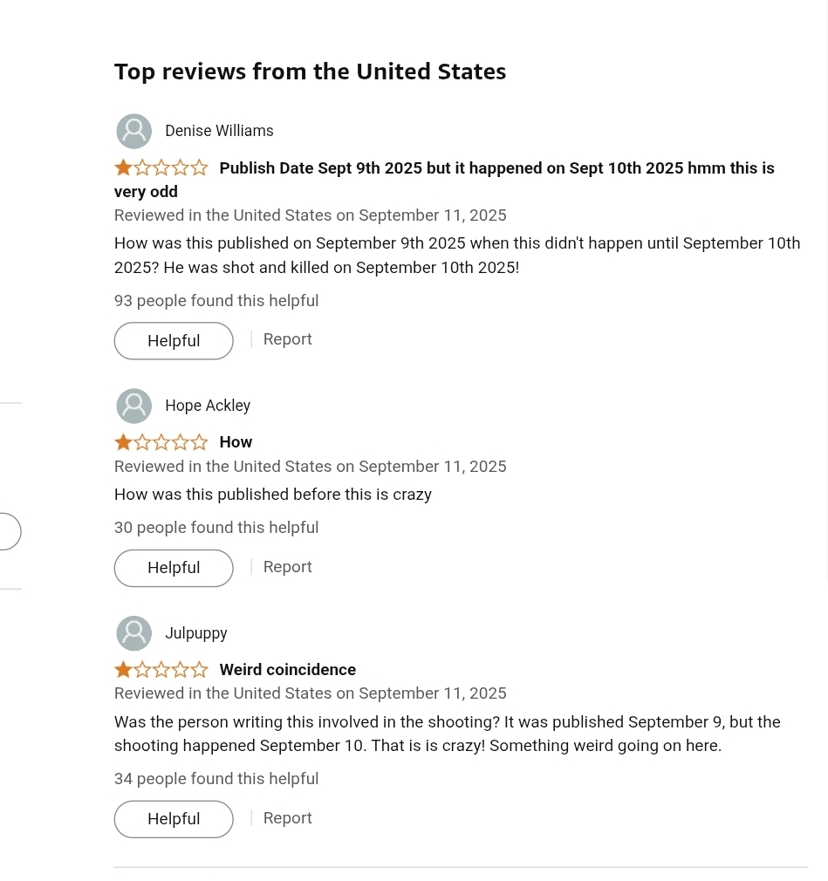Open Julpuppy reviewer name link
The width and height of the screenshot is (828, 881).
click(x=196, y=633)
